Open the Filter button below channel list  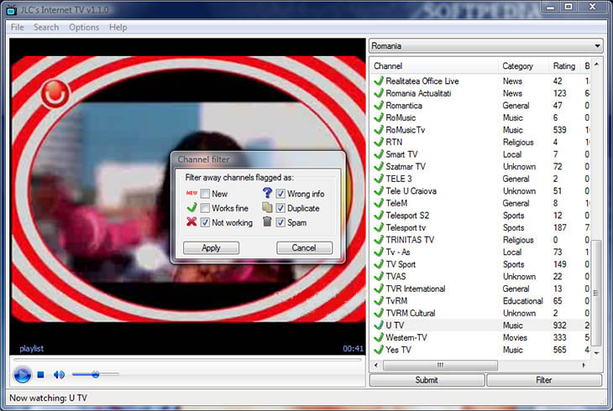[544, 380]
